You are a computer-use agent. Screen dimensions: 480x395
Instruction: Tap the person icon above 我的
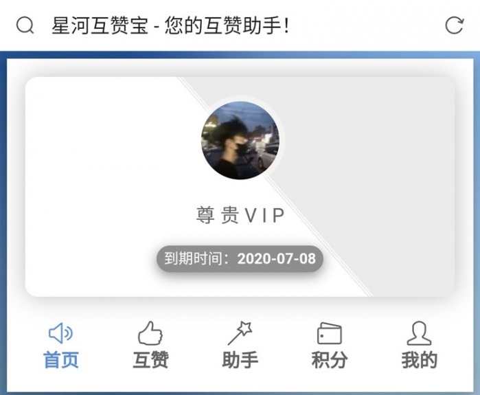coord(419,333)
